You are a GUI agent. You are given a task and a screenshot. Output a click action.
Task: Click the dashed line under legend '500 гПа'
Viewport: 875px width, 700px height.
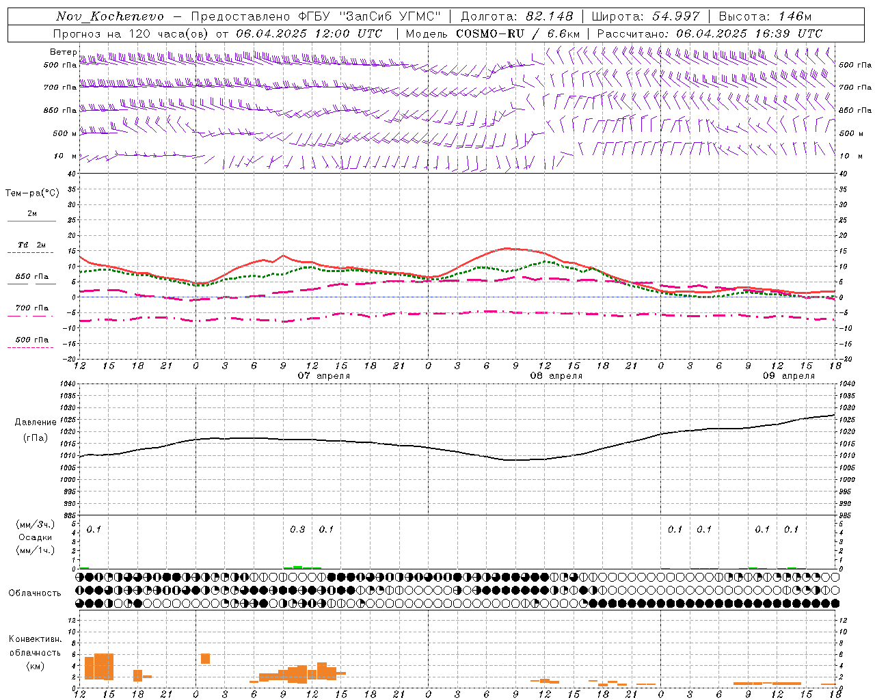tap(30, 347)
